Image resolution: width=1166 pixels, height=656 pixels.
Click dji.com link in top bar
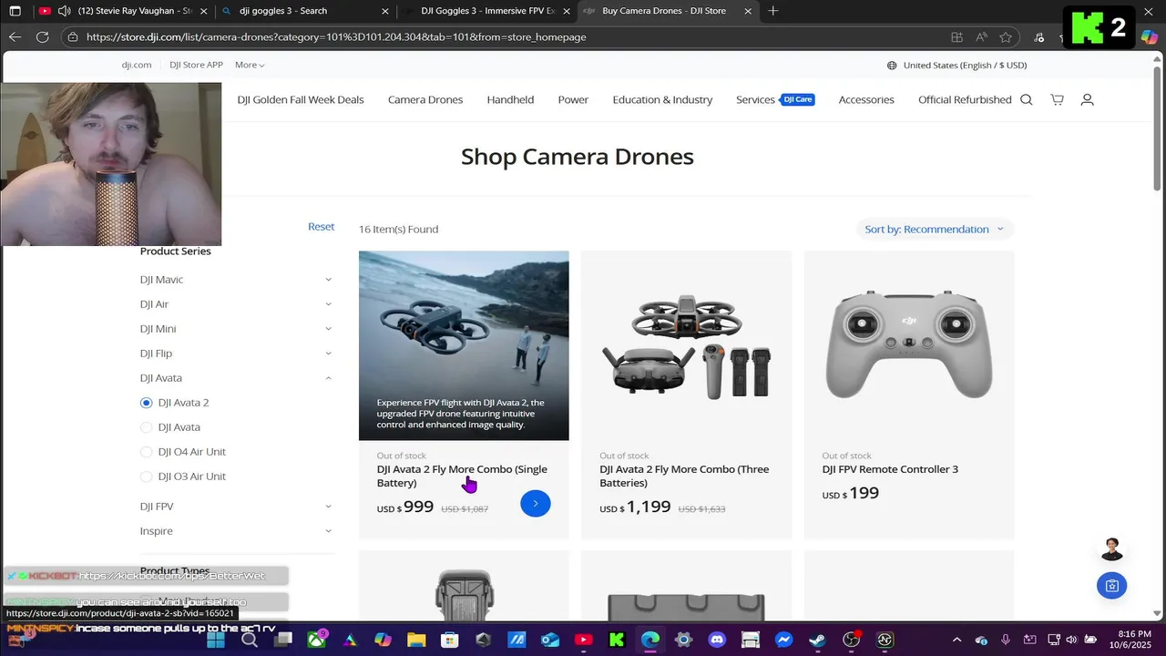coord(137,65)
